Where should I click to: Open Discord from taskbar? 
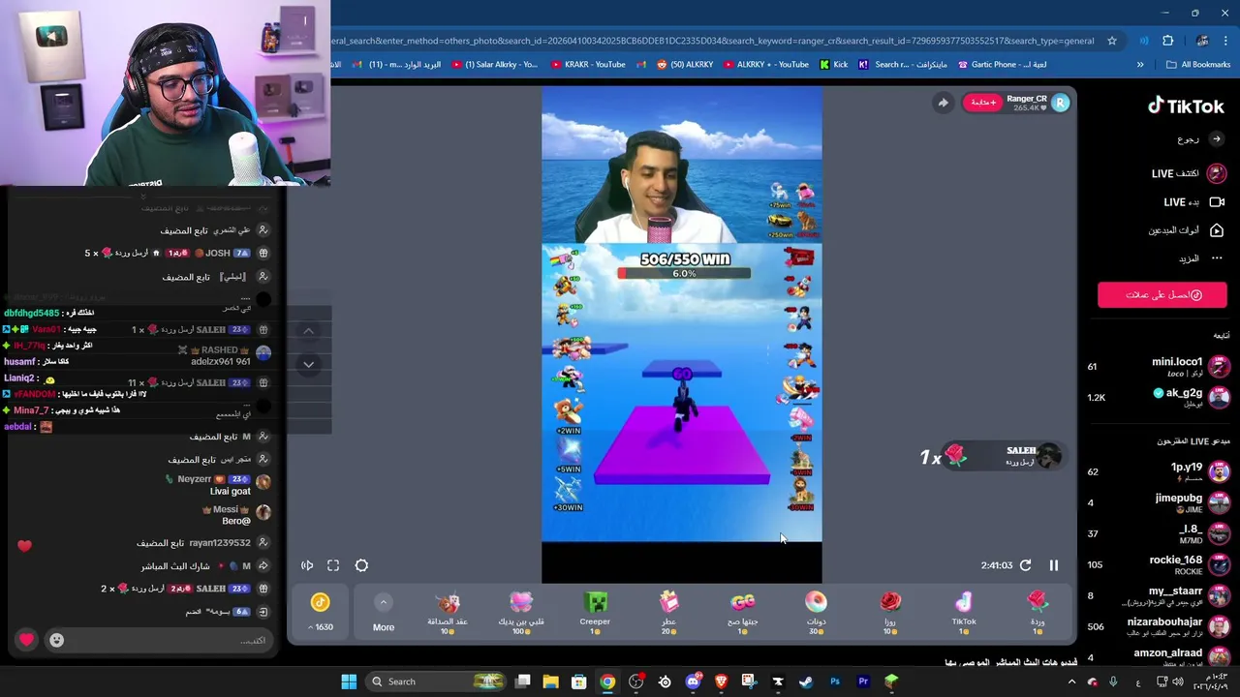pos(693,682)
